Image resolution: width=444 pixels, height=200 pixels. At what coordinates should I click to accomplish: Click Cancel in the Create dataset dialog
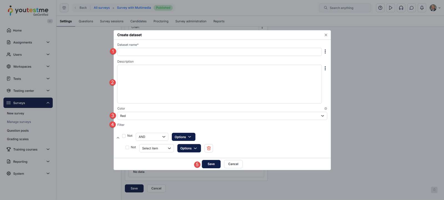click(x=233, y=164)
